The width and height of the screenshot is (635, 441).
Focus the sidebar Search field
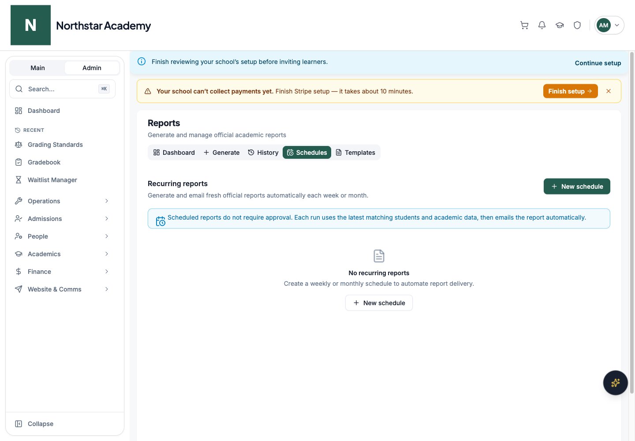pyautogui.click(x=62, y=89)
